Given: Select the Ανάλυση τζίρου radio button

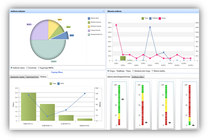Looking at the screenshot, I should [11, 68].
